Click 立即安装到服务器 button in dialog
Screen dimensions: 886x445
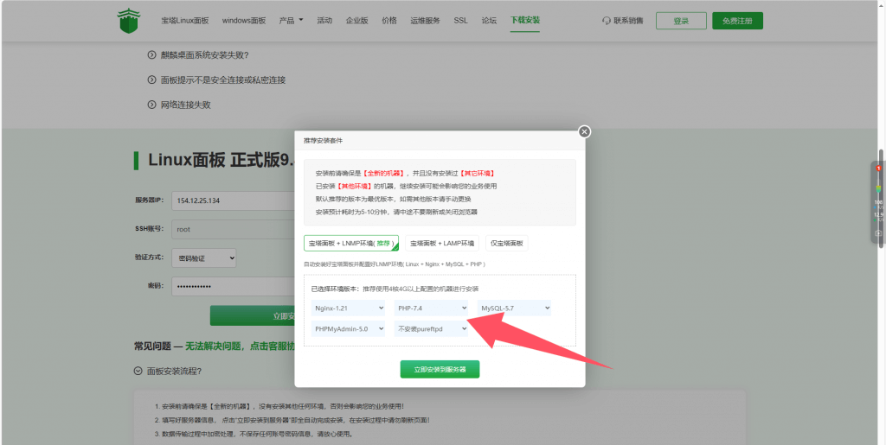point(440,370)
